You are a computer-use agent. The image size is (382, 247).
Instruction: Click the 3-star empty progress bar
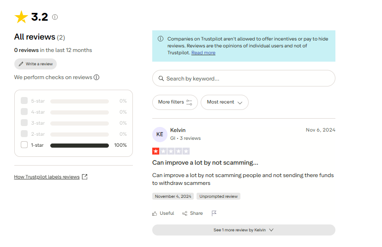point(79,123)
